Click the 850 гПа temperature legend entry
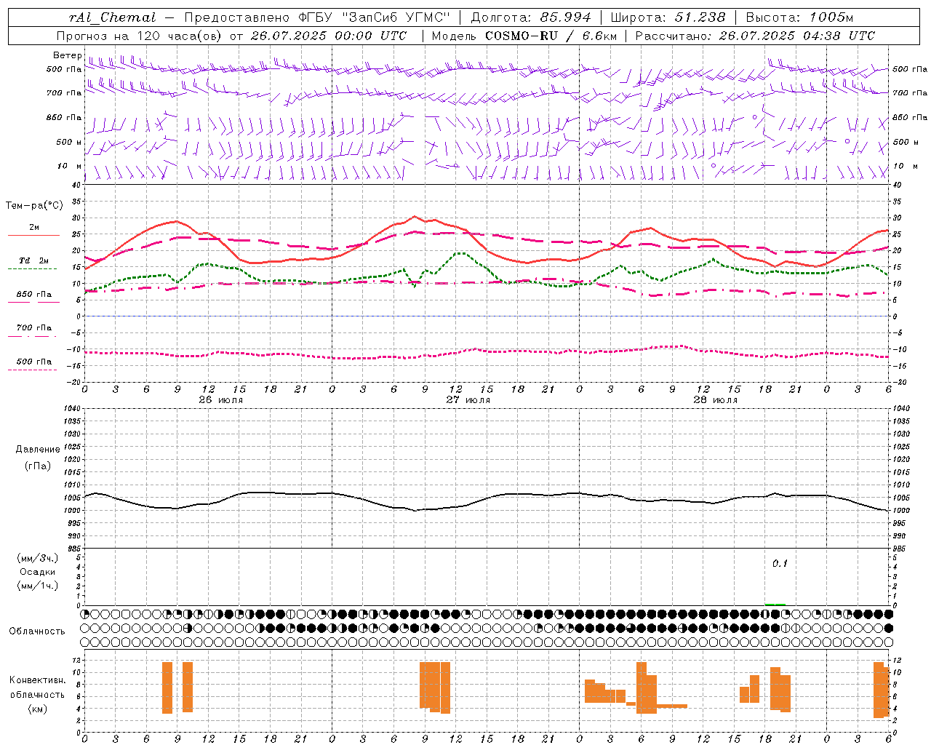This screenshot has width=931, height=745. pyautogui.click(x=34, y=294)
